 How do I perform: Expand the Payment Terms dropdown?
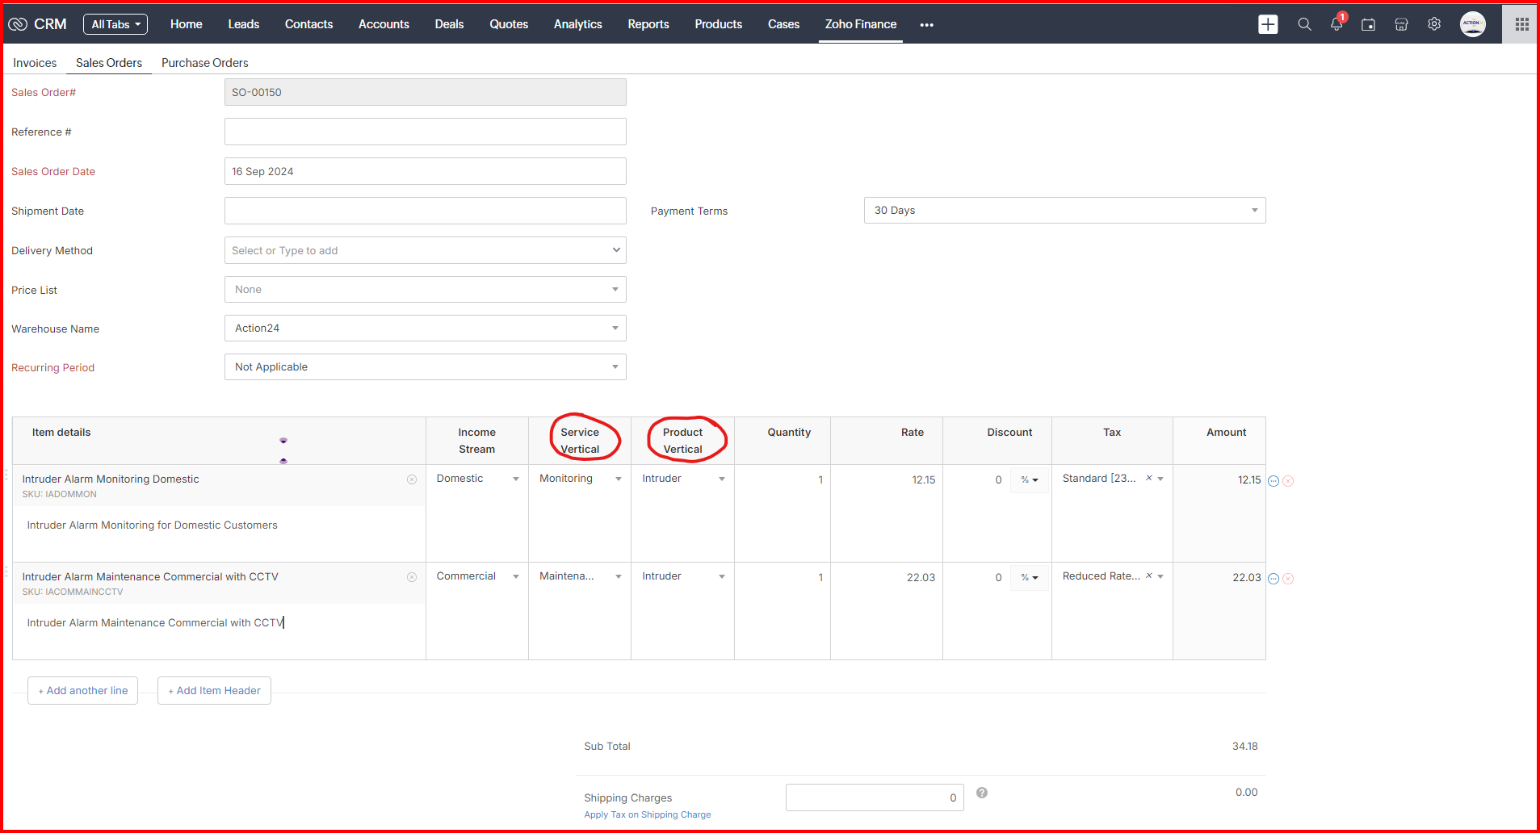click(1064, 211)
